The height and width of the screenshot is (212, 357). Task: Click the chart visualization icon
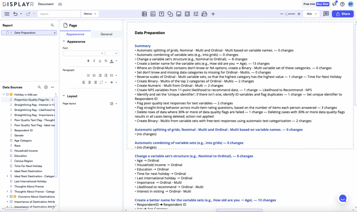(153, 14)
